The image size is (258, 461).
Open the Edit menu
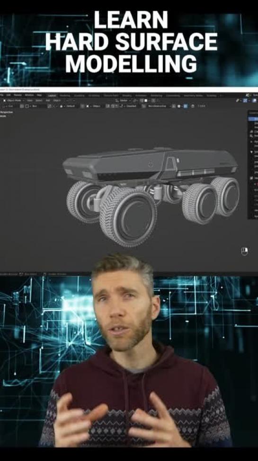pos(9,95)
